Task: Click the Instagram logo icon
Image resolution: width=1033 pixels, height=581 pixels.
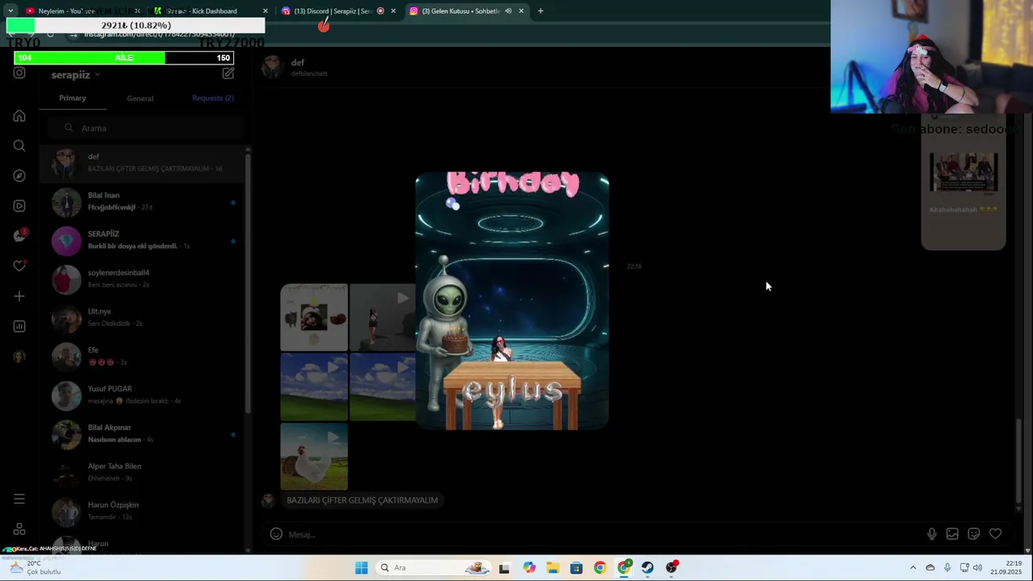Action: (19, 73)
